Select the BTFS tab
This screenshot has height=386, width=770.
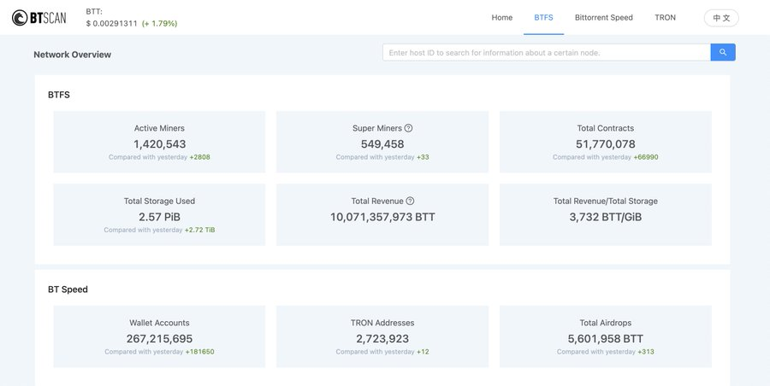[543, 18]
